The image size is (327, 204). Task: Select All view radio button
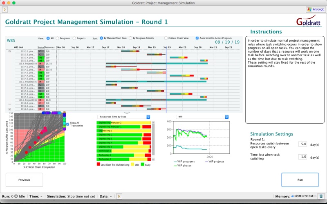pyautogui.click(x=48, y=38)
